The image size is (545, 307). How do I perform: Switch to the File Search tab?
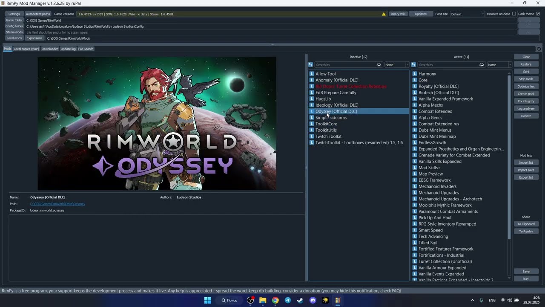tap(86, 49)
